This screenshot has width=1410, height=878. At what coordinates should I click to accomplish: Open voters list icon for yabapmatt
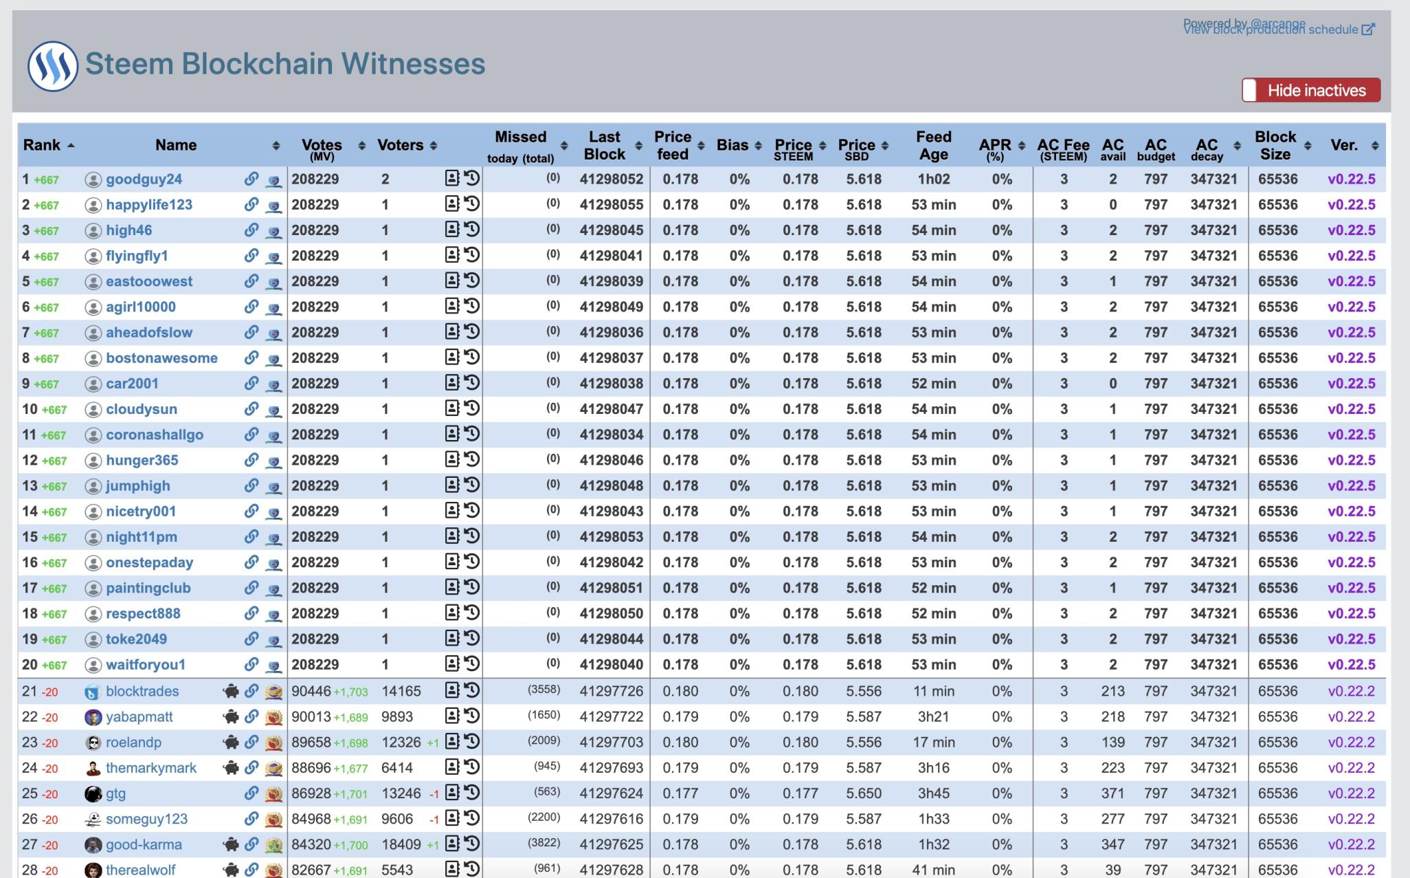click(x=451, y=716)
